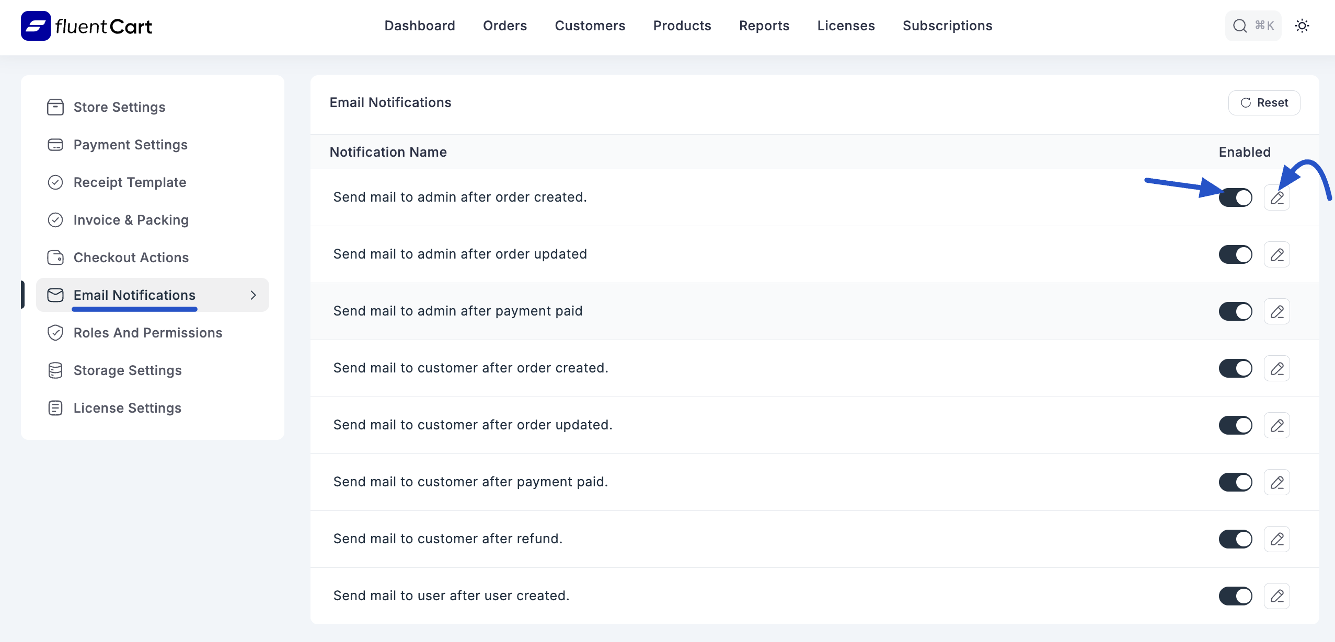
Task: Click the Reset button
Action: [1264, 102]
